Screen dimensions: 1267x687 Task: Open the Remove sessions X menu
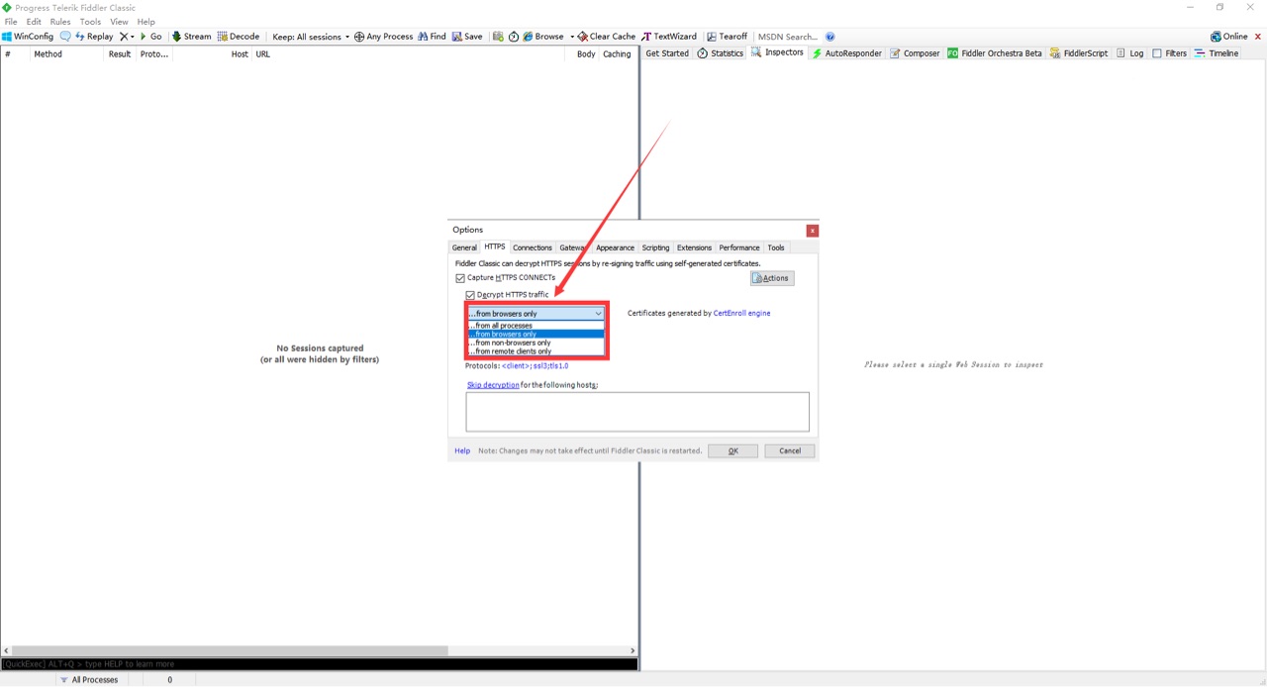(x=126, y=37)
